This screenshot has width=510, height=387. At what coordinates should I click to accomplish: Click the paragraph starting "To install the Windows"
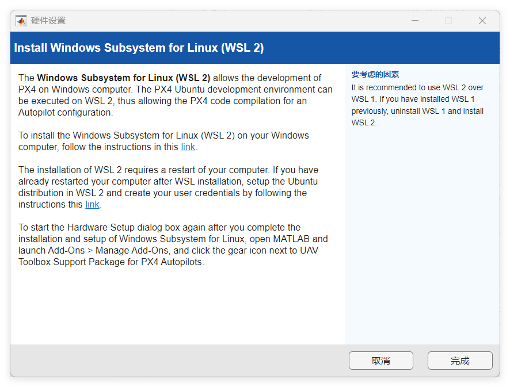pyautogui.click(x=163, y=141)
